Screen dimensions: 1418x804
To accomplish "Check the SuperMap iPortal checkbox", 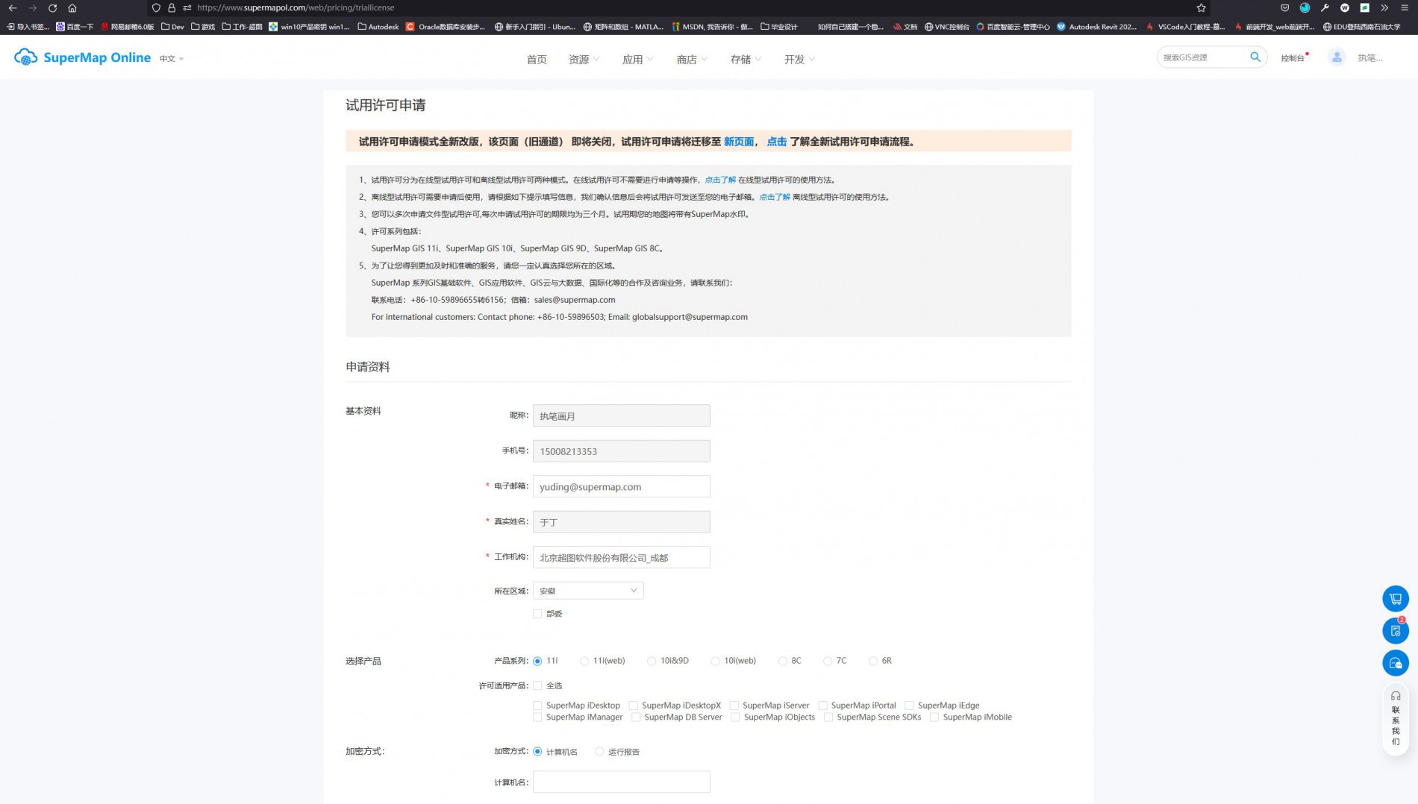I will (823, 706).
